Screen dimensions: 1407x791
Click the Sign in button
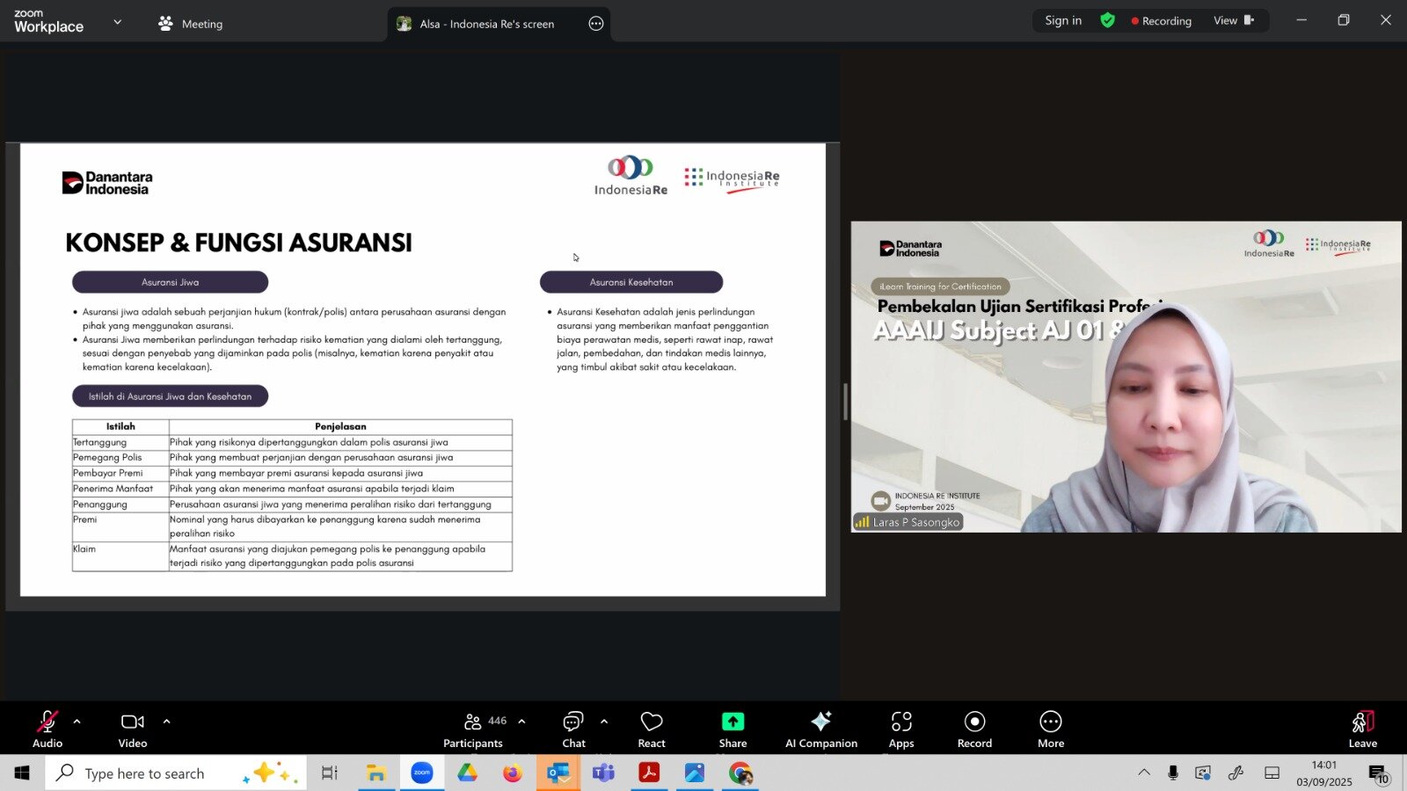click(1062, 20)
